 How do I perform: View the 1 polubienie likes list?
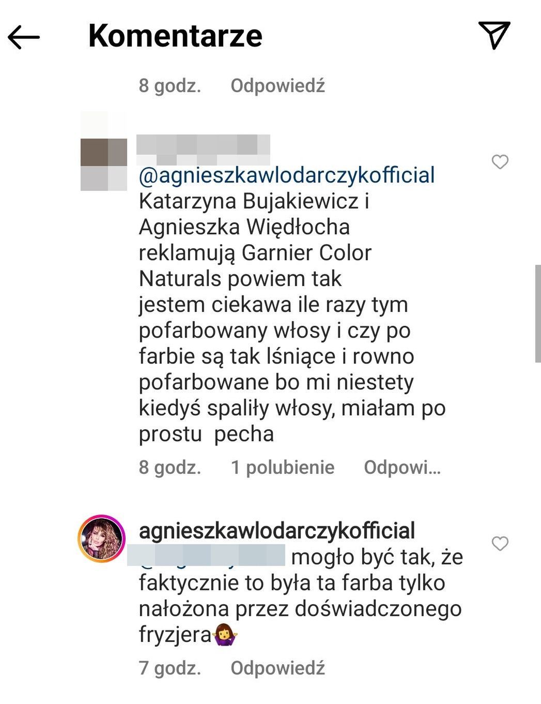click(283, 467)
